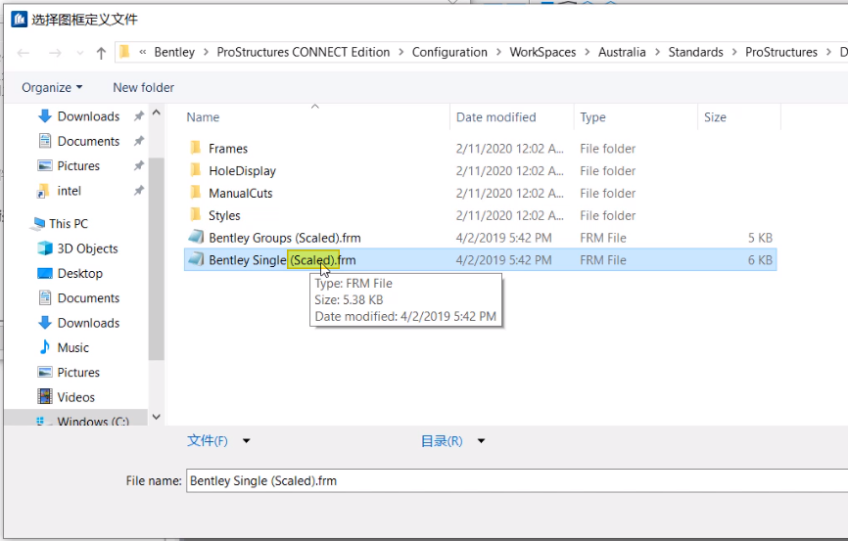Expand chevron after Configuration in breadcrumb
Image resolution: width=848 pixels, height=541 pixels.
pos(498,53)
